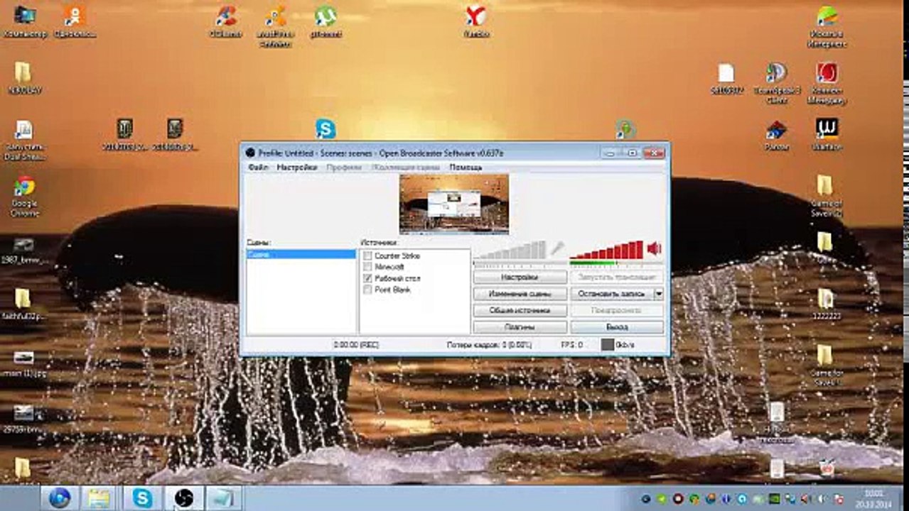Open the Профили menu
Screen dimensions: 909x511
click(x=344, y=167)
